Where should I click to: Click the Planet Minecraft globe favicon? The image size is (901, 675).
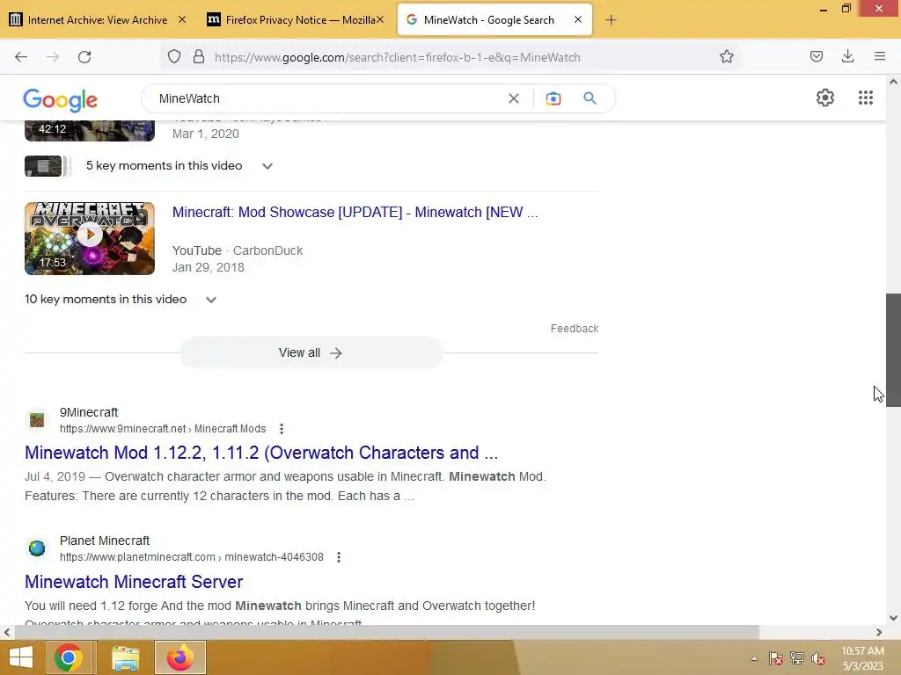37,548
